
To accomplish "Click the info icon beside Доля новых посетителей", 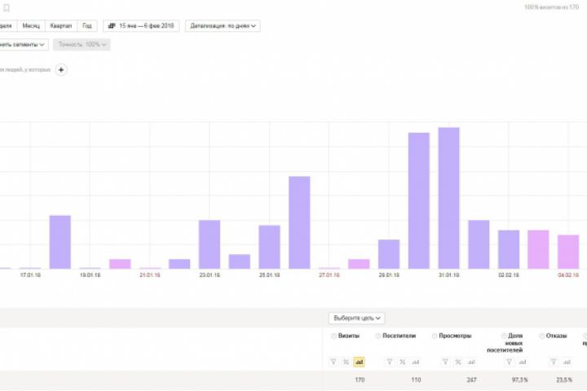I will (504, 336).
